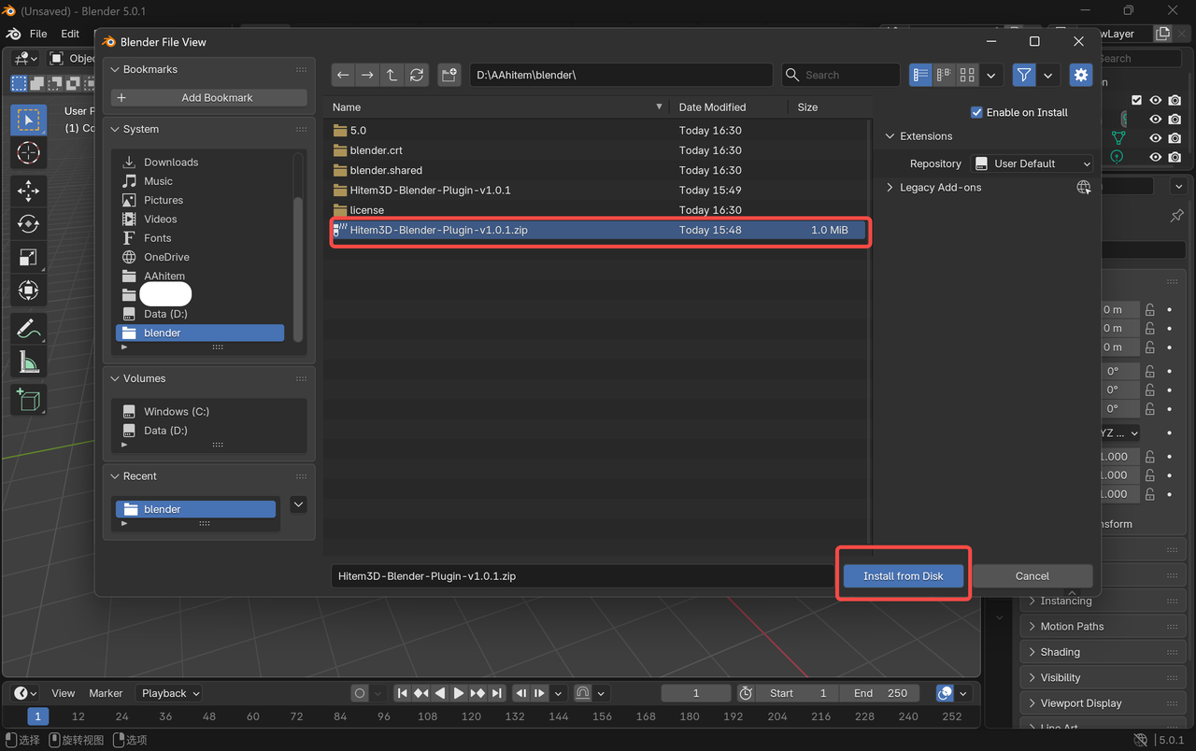
Task: Toggle the filter funnel icon
Action: coord(1023,75)
